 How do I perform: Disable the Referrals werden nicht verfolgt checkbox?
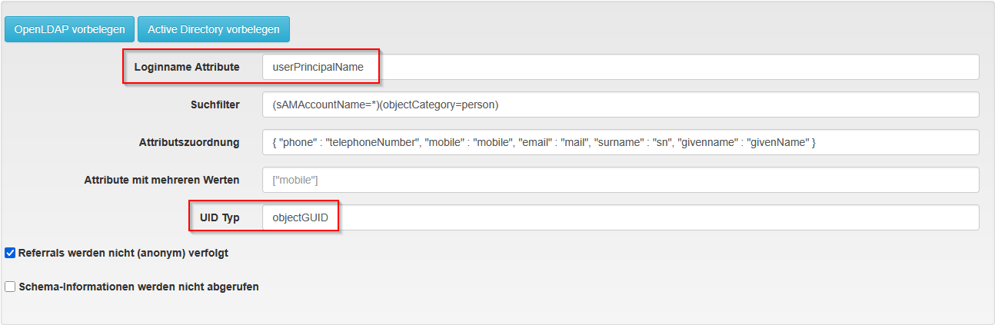(x=10, y=252)
